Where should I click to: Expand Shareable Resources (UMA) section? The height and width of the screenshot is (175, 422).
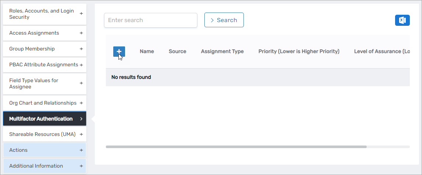pos(44,134)
